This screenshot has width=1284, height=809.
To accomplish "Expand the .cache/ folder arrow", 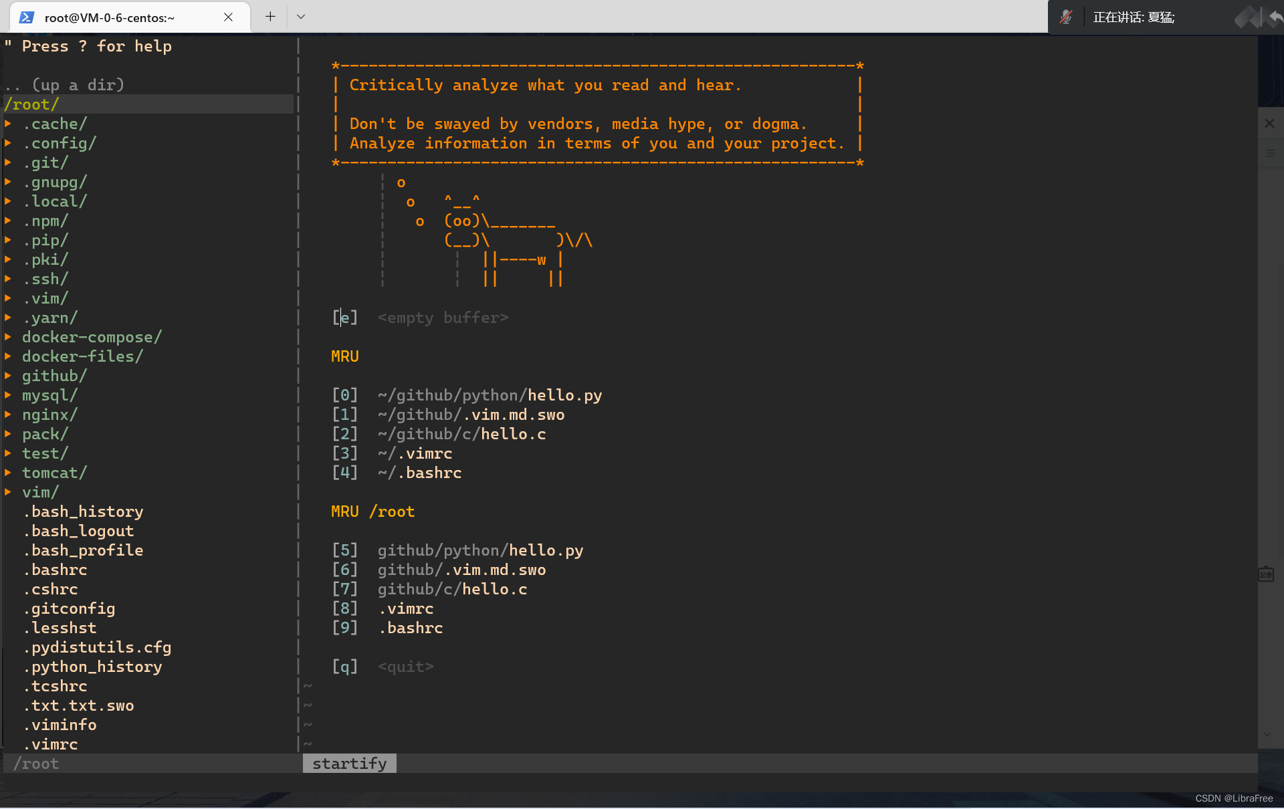I will (8, 124).
